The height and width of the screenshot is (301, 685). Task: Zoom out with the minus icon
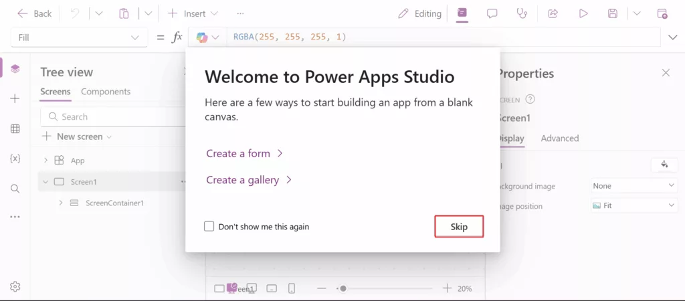point(322,288)
